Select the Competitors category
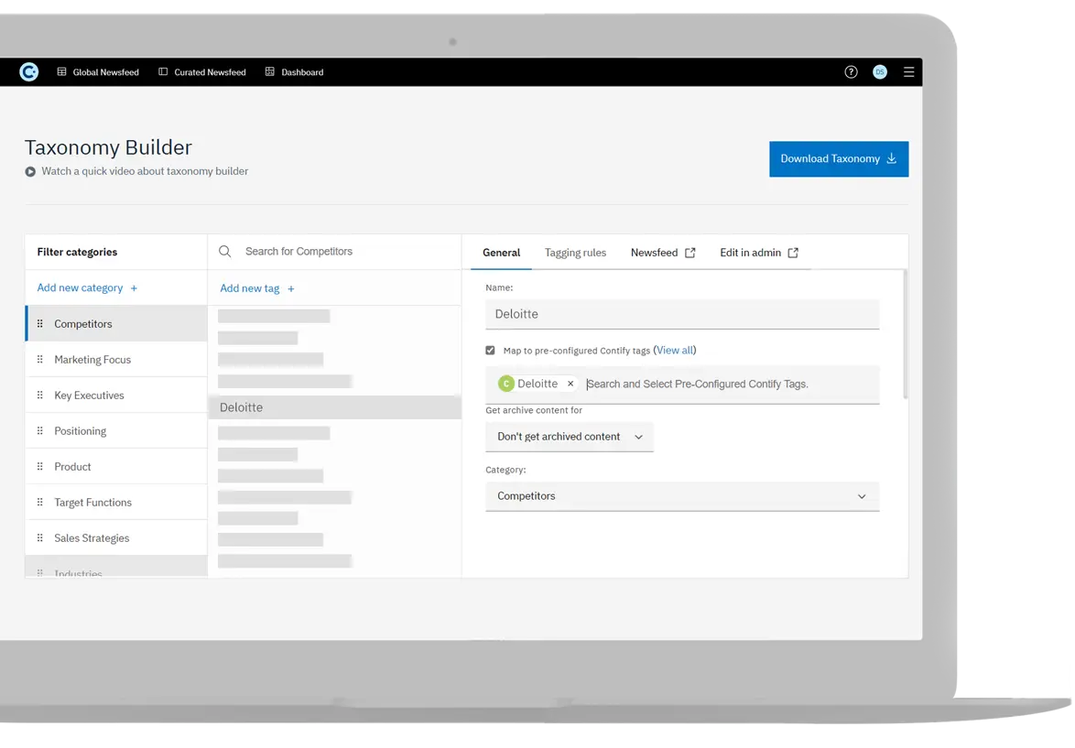The height and width of the screenshot is (748, 1075). [x=116, y=323]
